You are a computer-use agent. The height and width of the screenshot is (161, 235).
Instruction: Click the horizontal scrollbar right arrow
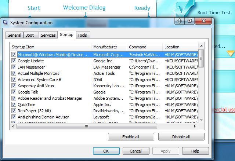coord(195,126)
